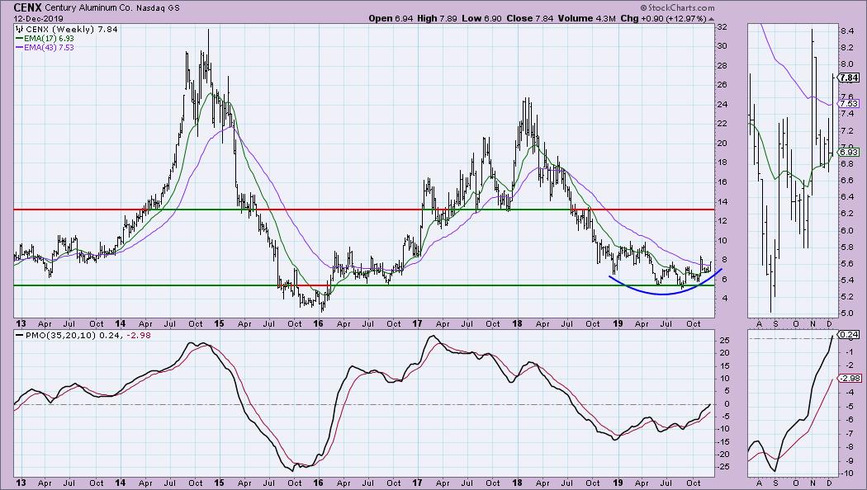Viewport: 867px width, 490px height.
Task: Click the 5.0 label in zoom panel axis
Action: coord(847,313)
